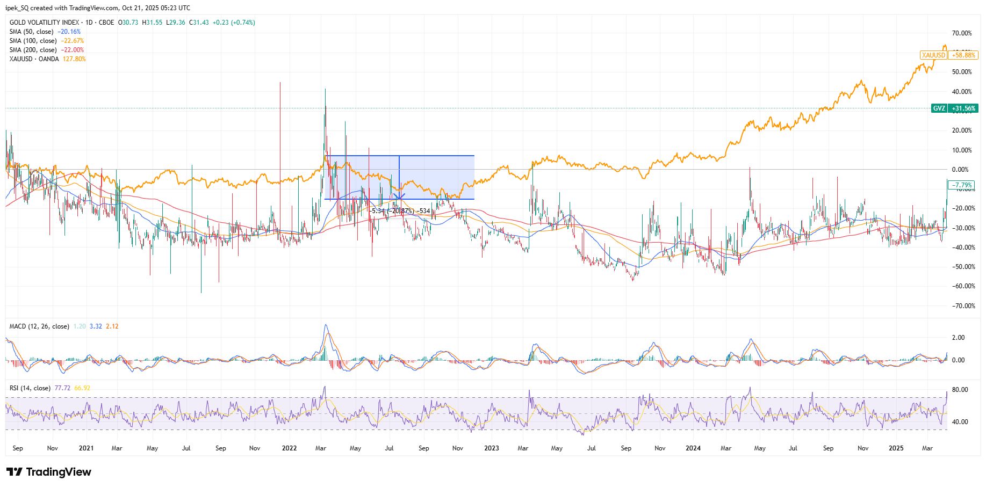This screenshot has height=488, width=986.
Task: Click the TradingView logo in bottom-left corner
Action: point(48,472)
